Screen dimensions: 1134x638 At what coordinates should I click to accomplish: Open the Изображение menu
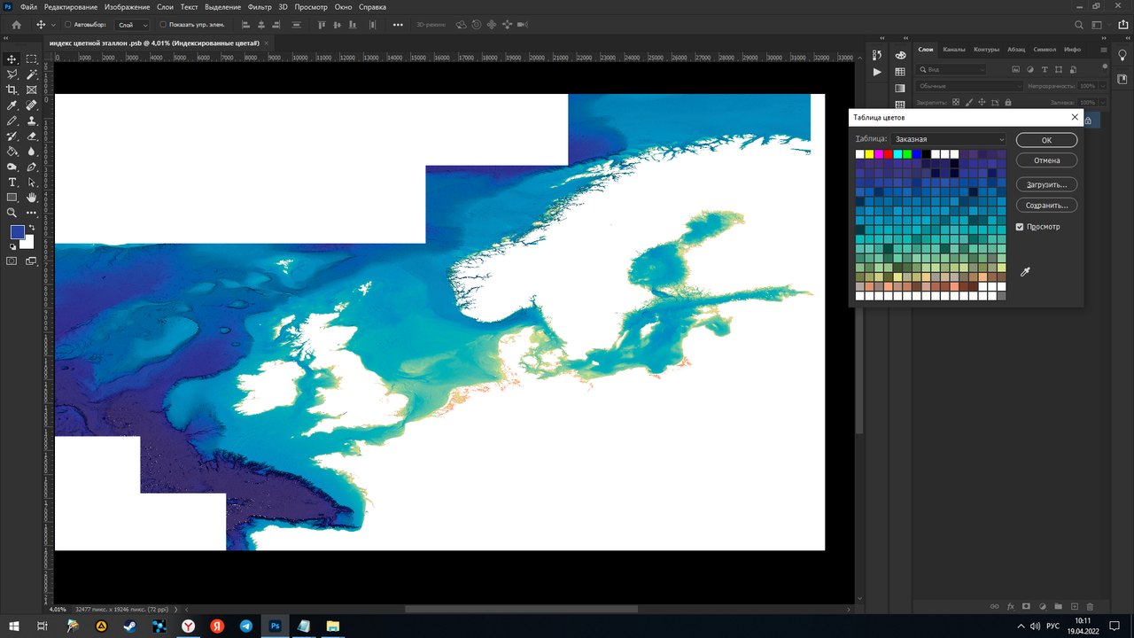pos(128,6)
